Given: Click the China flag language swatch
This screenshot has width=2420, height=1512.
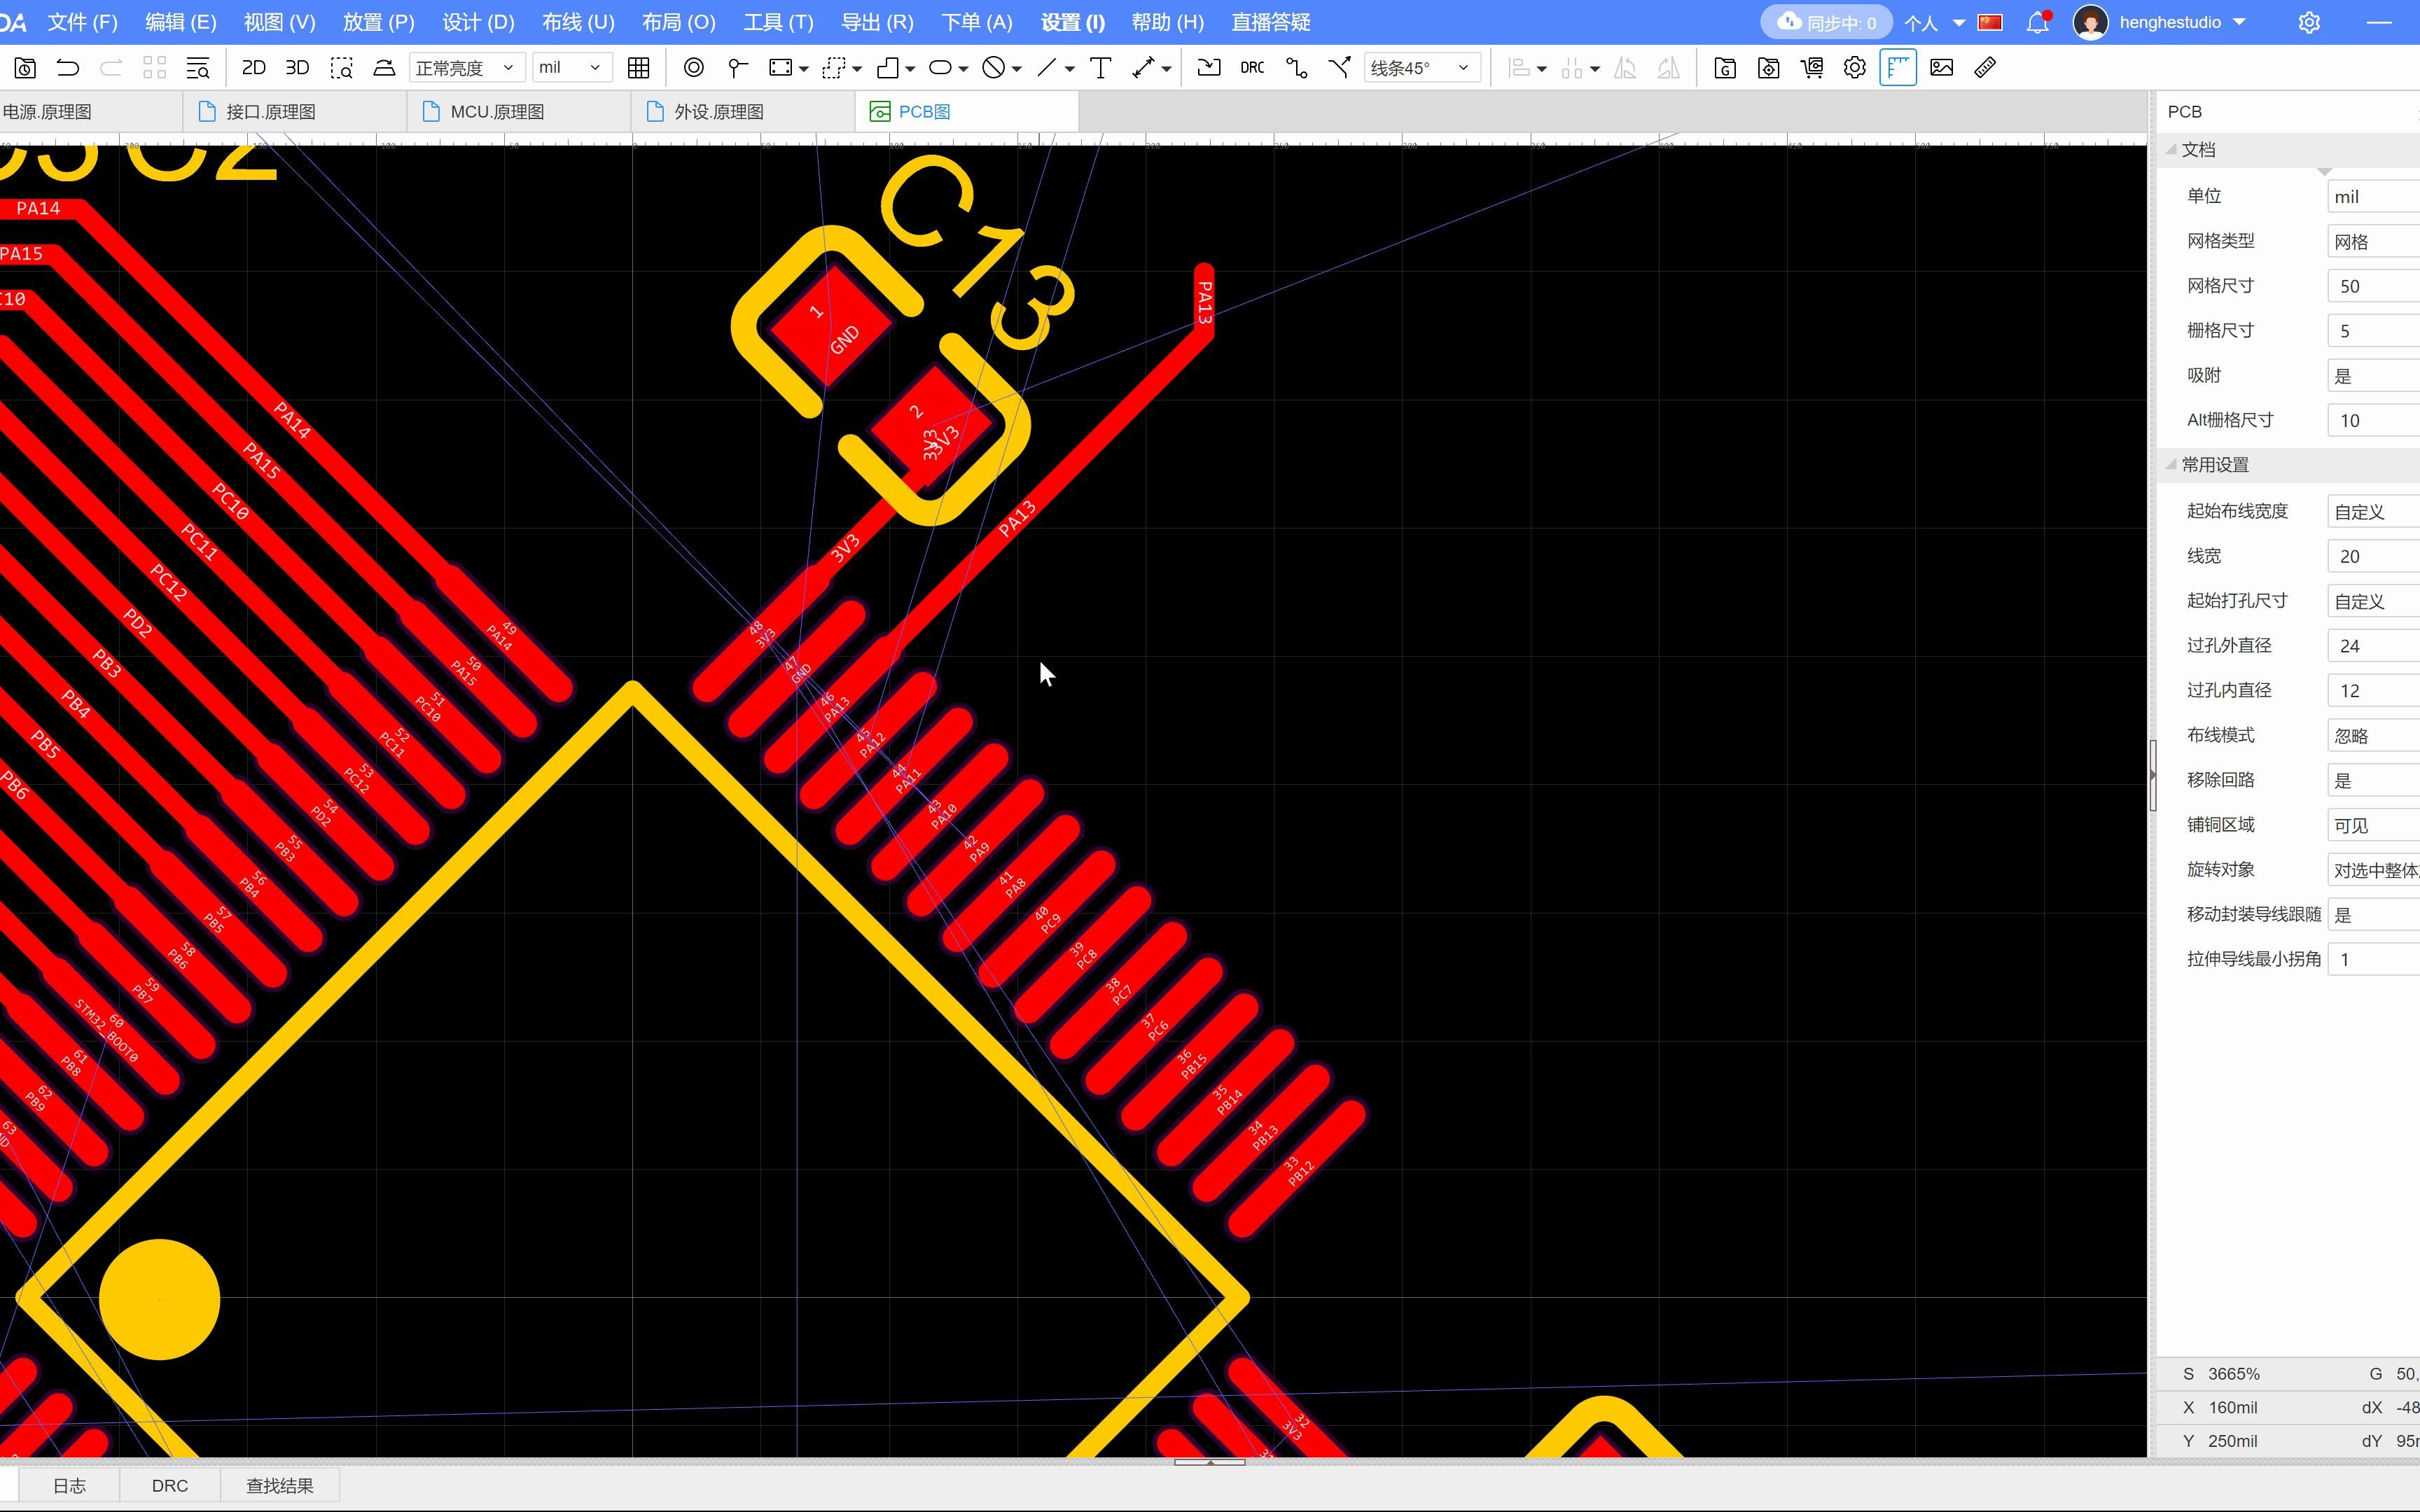Looking at the screenshot, I should click(1990, 22).
